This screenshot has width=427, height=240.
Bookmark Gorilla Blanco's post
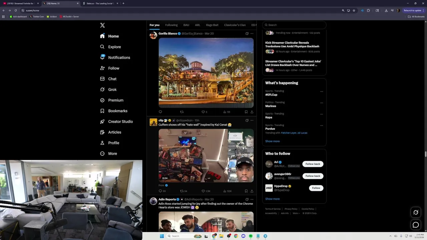point(246,112)
